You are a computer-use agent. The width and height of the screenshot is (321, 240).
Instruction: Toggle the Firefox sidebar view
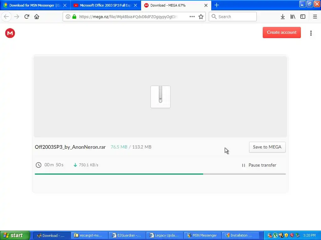303,17
